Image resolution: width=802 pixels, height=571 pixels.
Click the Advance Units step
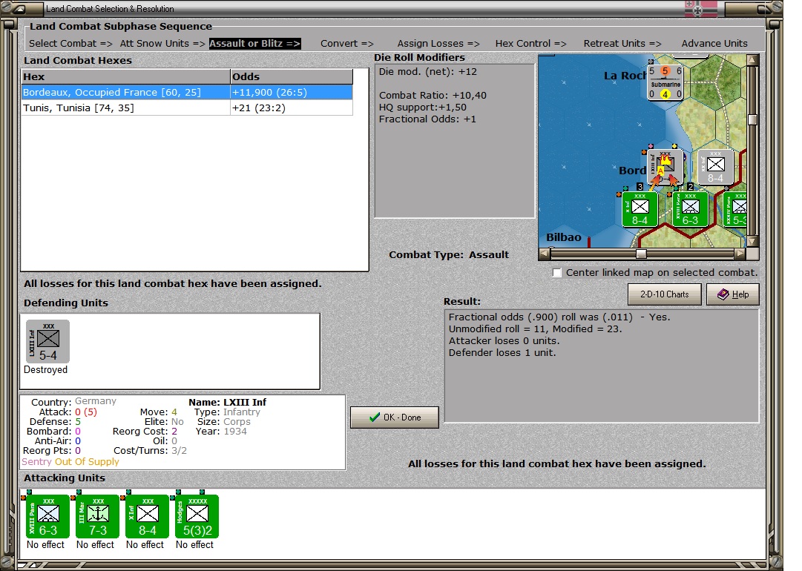714,44
